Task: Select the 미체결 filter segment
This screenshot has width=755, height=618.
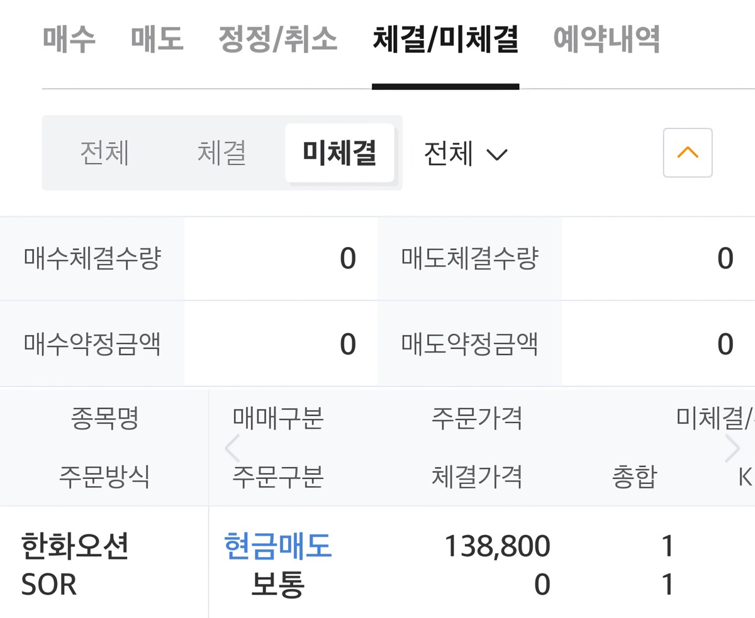Action: pyautogui.click(x=340, y=153)
